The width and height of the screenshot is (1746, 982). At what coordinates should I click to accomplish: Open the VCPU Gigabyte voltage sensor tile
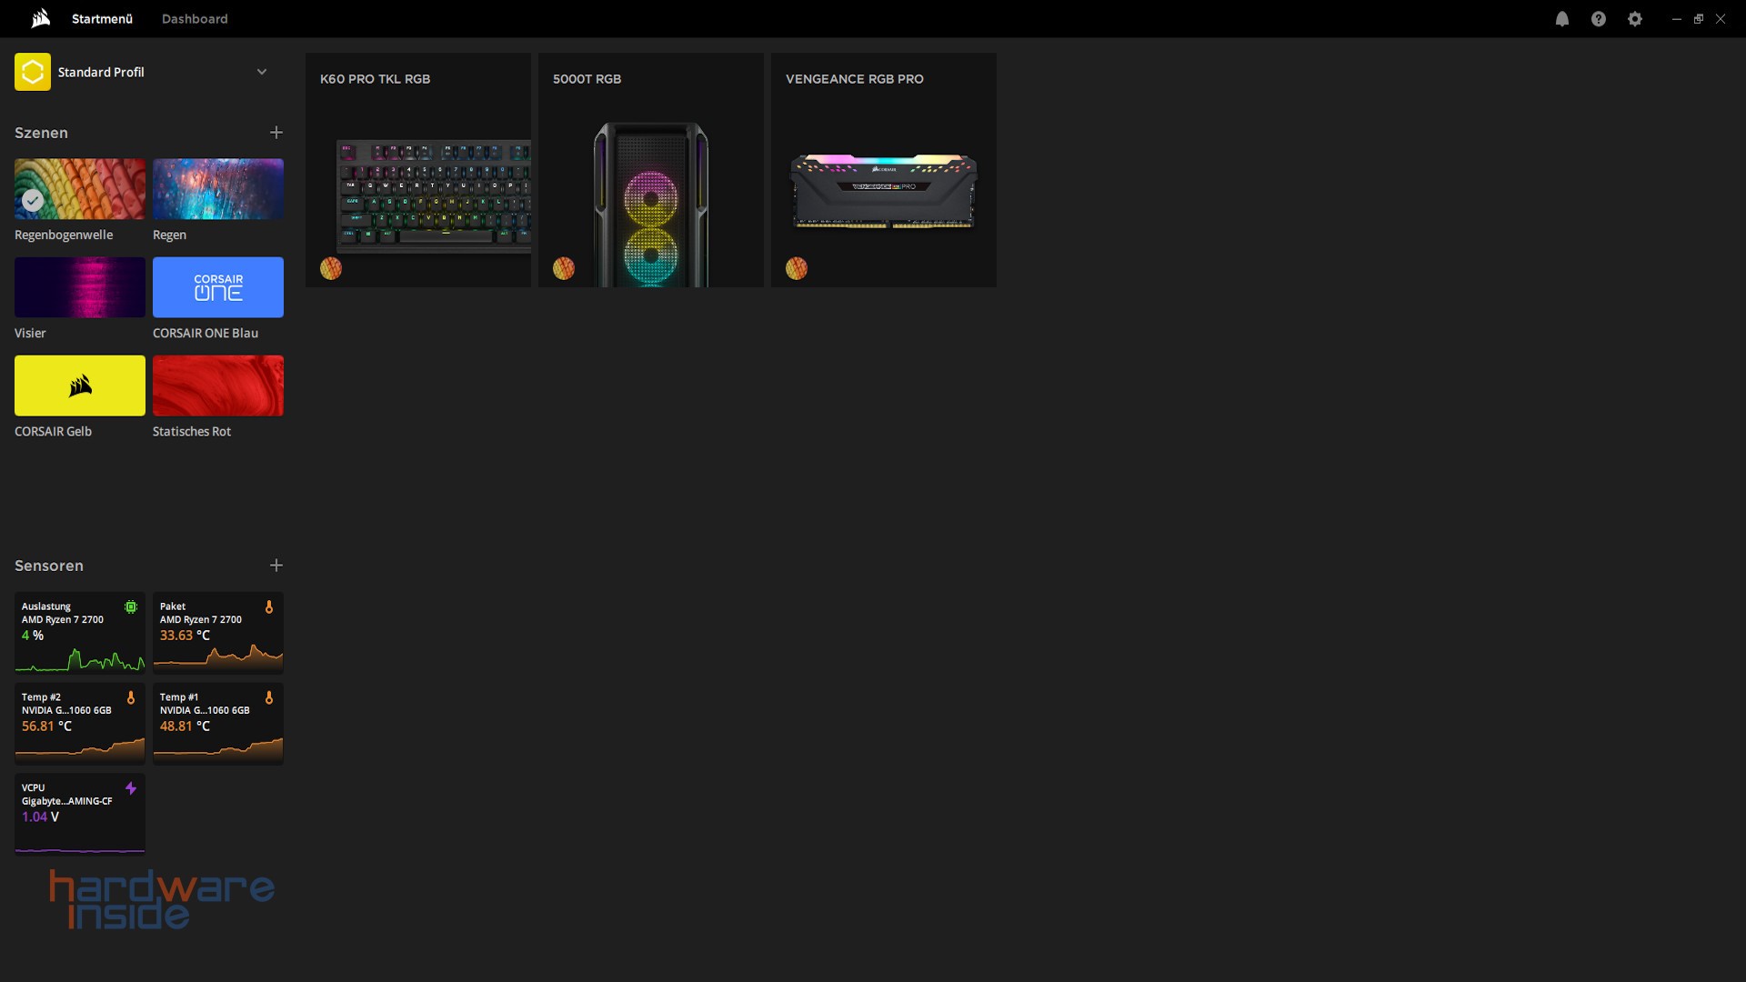point(80,815)
